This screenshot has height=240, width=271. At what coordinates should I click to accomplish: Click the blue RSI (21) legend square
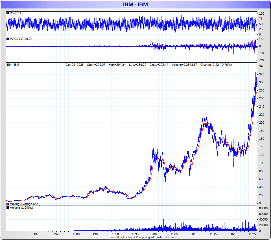(8, 13)
